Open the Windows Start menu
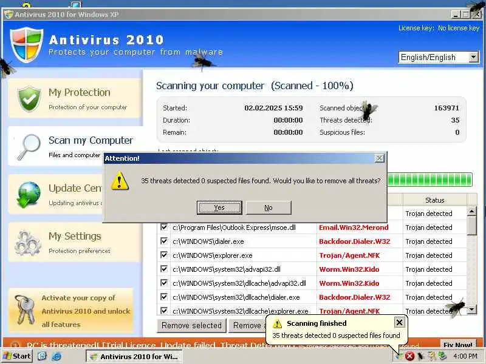Viewport: 486px width, 364px height. pyautogui.click(x=18, y=356)
